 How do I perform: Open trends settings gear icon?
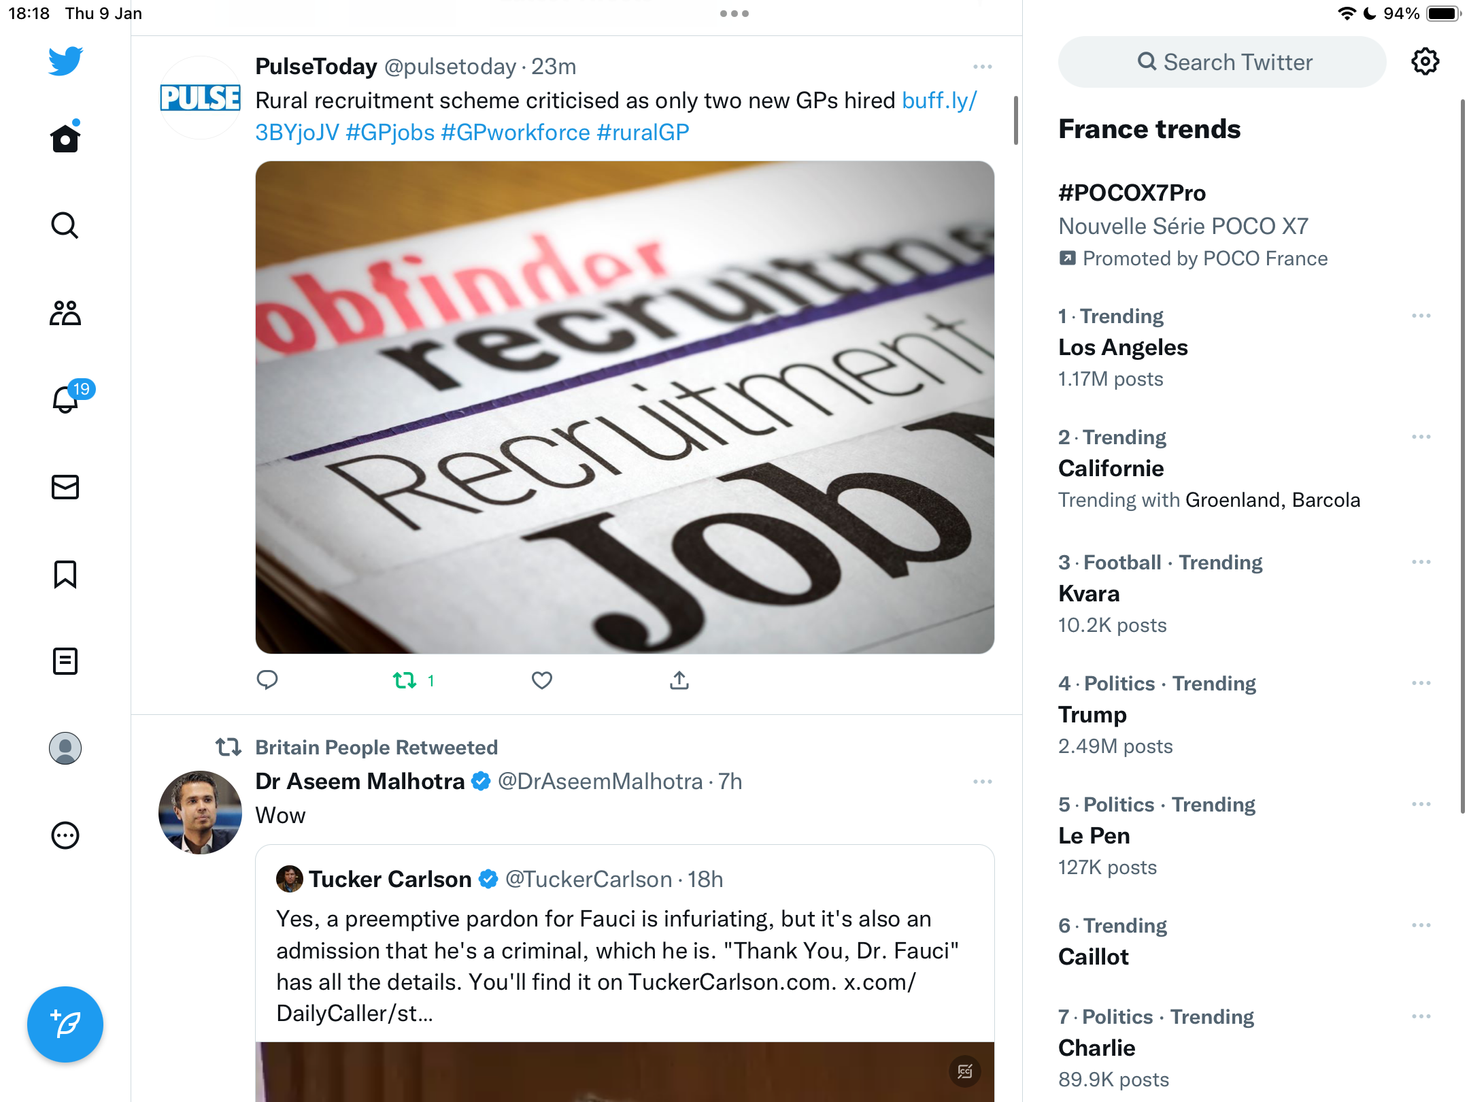(x=1425, y=62)
